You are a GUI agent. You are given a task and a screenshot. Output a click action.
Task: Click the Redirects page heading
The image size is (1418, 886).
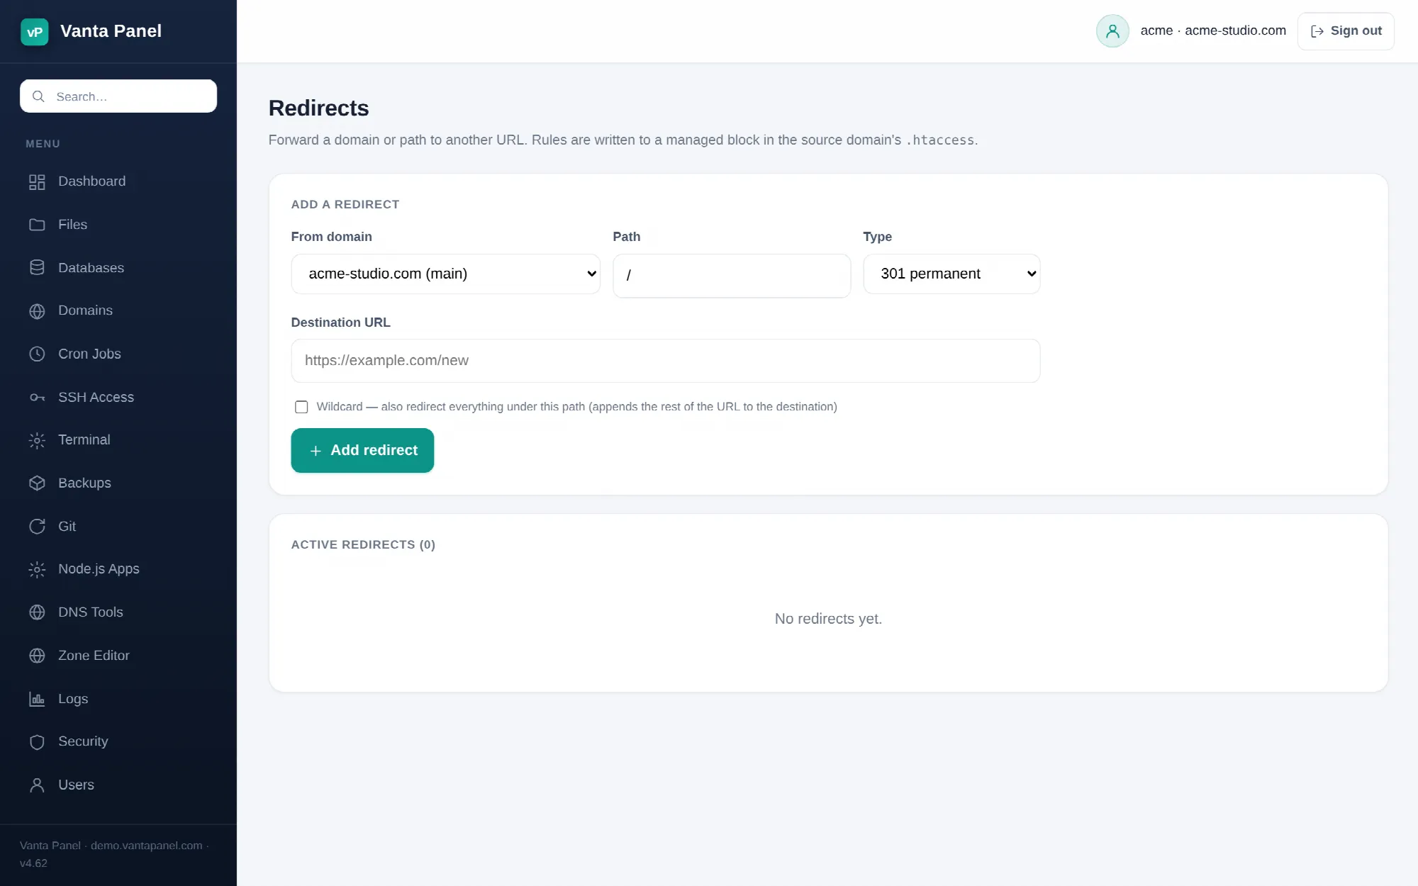click(x=318, y=108)
